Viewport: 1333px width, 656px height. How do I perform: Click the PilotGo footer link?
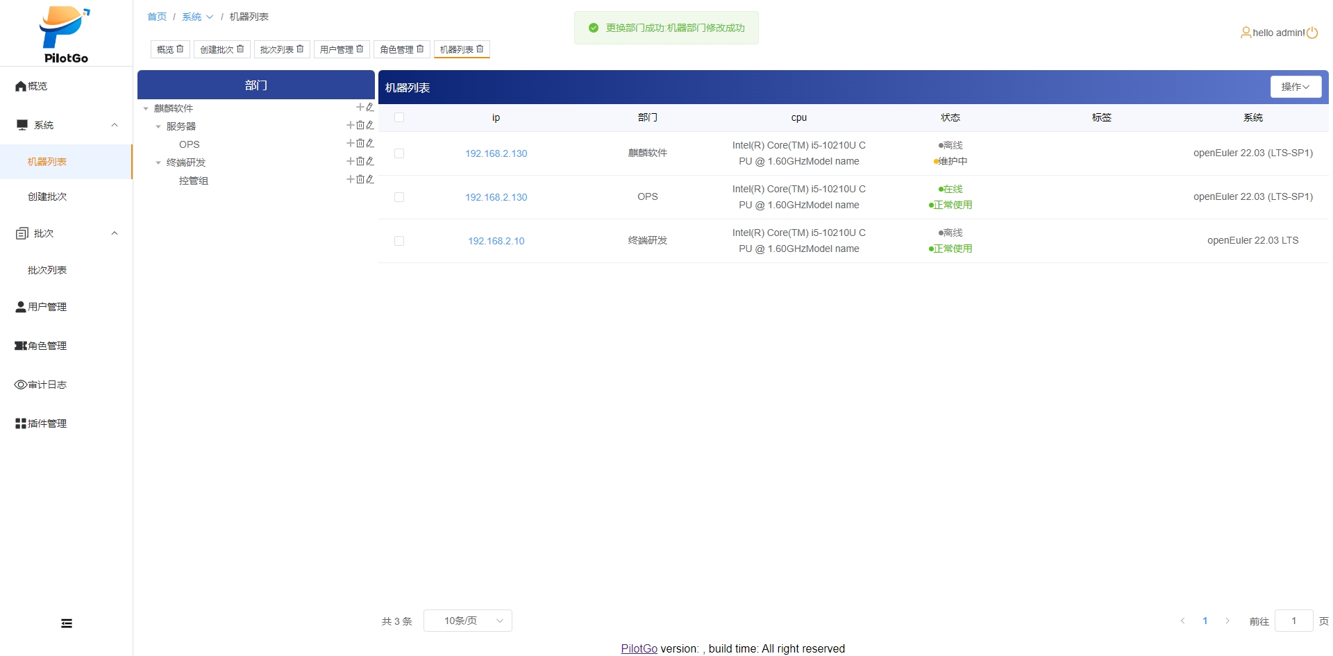(639, 648)
